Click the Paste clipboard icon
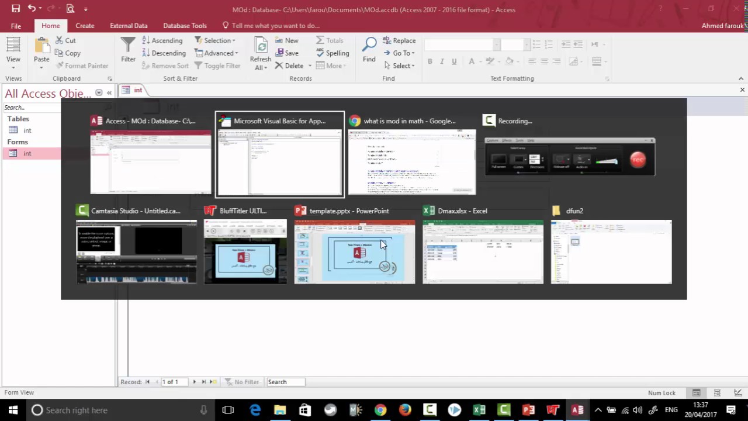The width and height of the screenshot is (748, 421). (x=41, y=45)
